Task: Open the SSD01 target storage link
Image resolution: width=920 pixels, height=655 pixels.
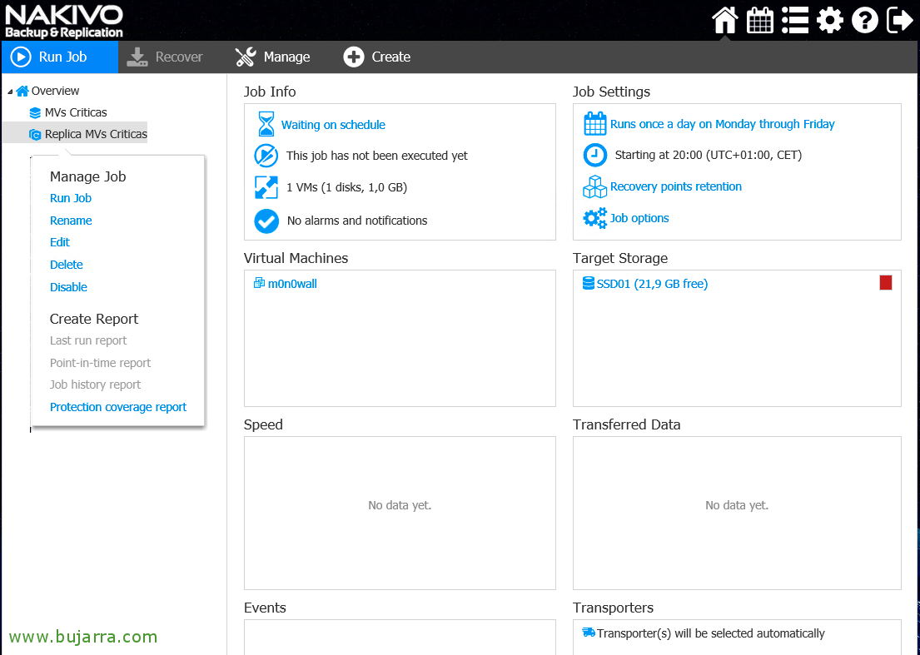Action: coord(653,284)
